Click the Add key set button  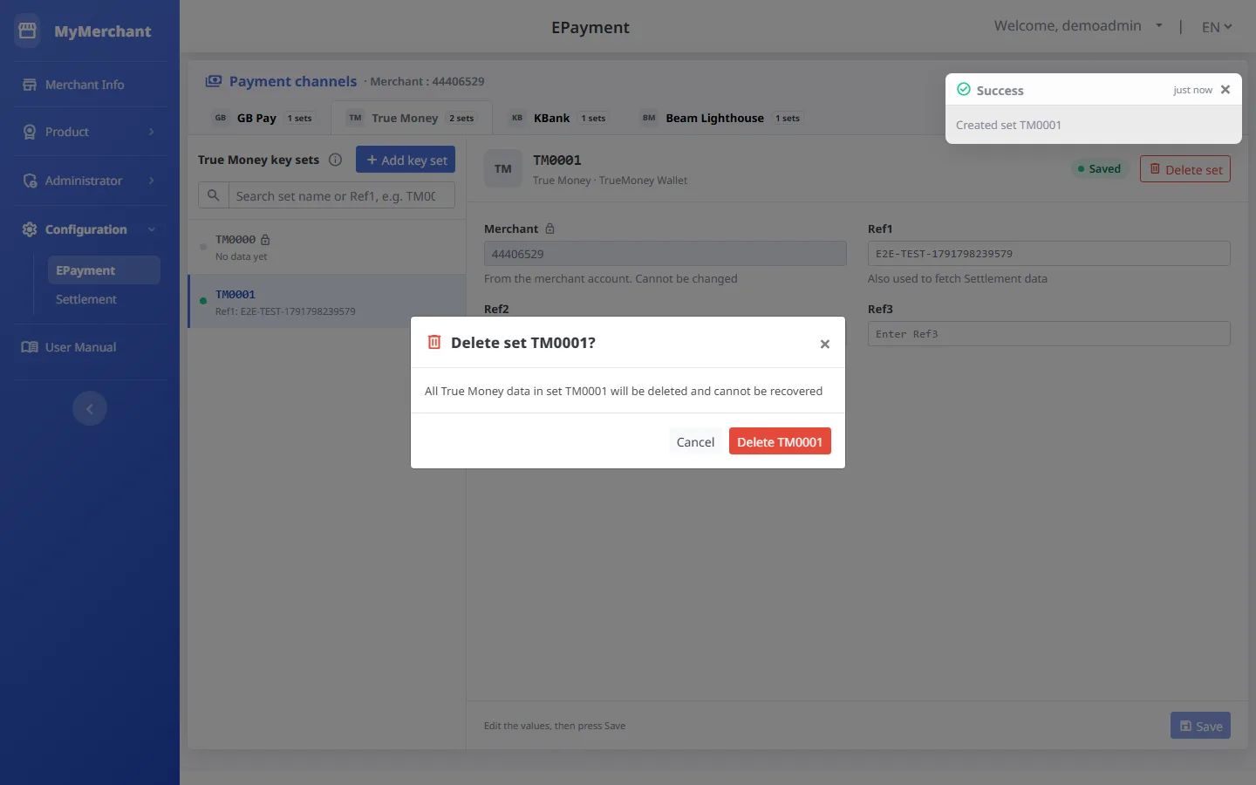pyautogui.click(x=406, y=160)
